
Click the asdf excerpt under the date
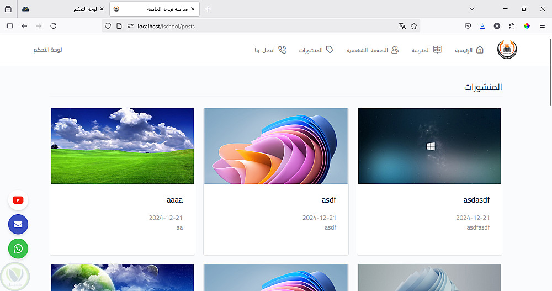330,227
